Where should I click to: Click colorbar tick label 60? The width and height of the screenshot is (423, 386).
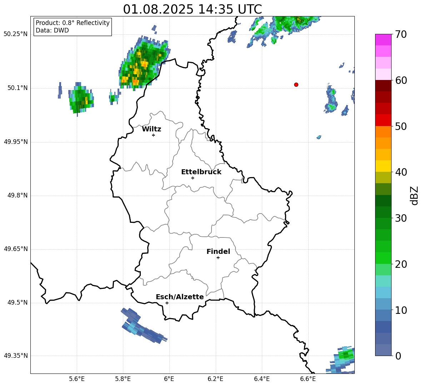[x=400, y=80]
